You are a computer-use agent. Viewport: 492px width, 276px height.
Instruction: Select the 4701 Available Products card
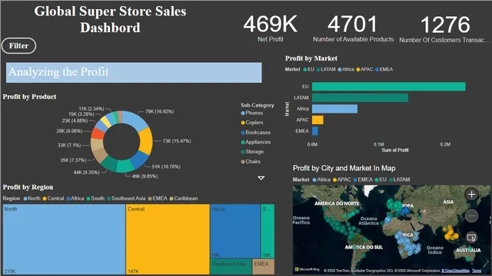coord(353,28)
